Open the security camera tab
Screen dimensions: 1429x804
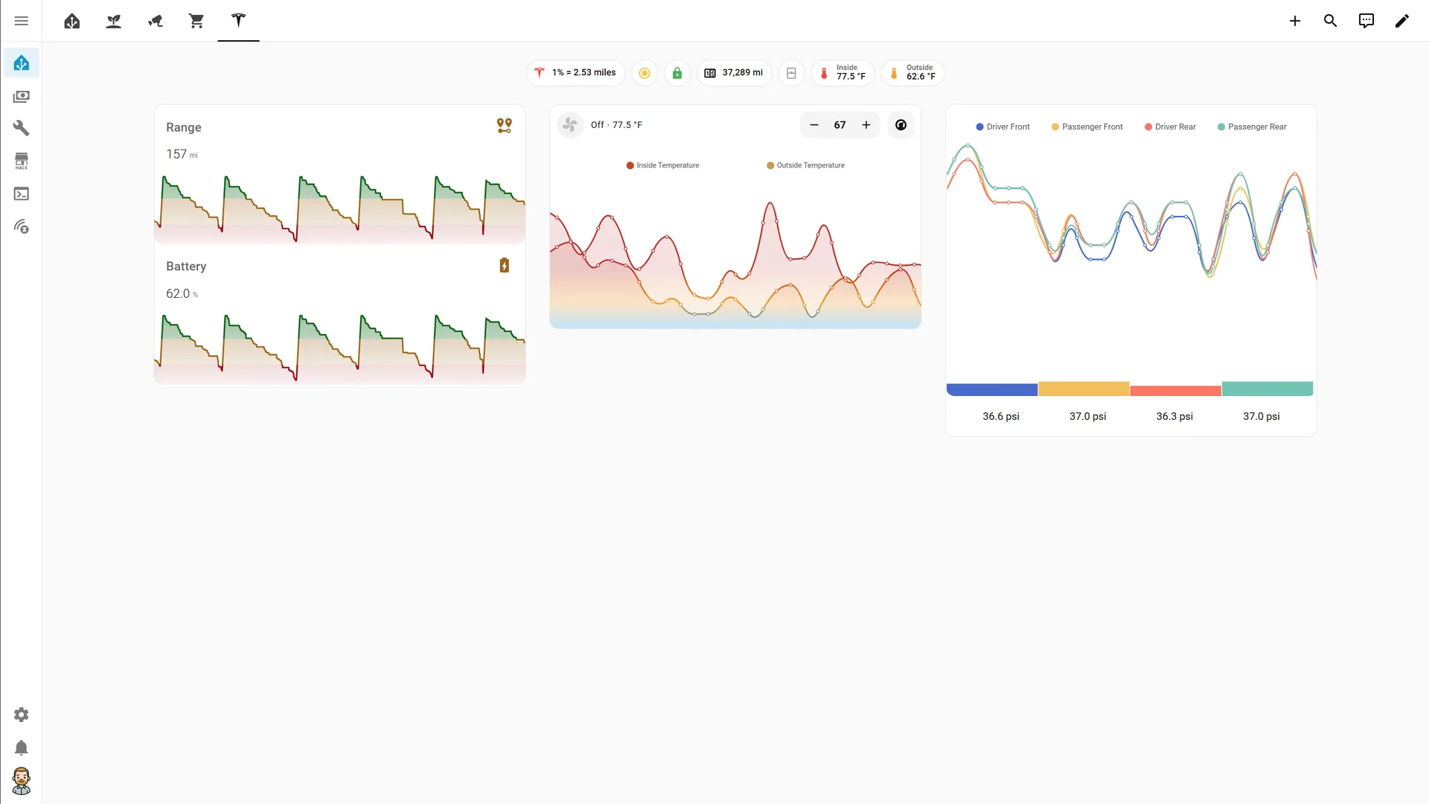coord(155,21)
